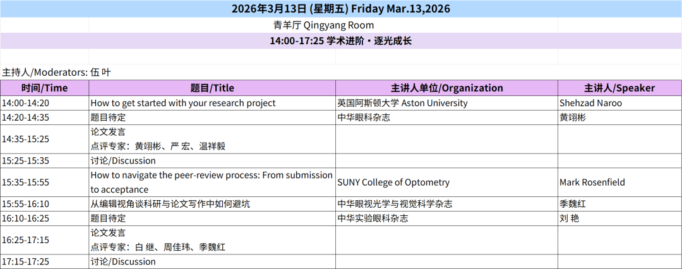The image size is (682, 269).
Task: Click the SUNY College of Optometry cell
Action: pos(394,182)
